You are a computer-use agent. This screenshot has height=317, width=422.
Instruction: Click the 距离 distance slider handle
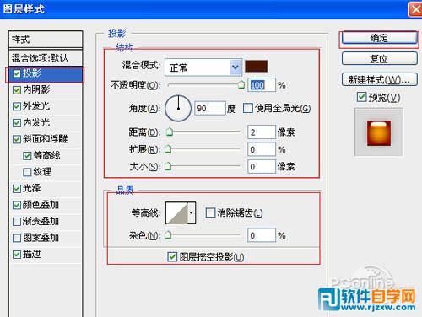pyautogui.click(x=170, y=132)
